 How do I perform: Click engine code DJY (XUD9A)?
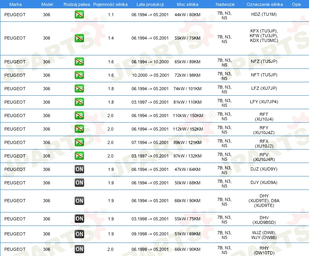point(264,182)
